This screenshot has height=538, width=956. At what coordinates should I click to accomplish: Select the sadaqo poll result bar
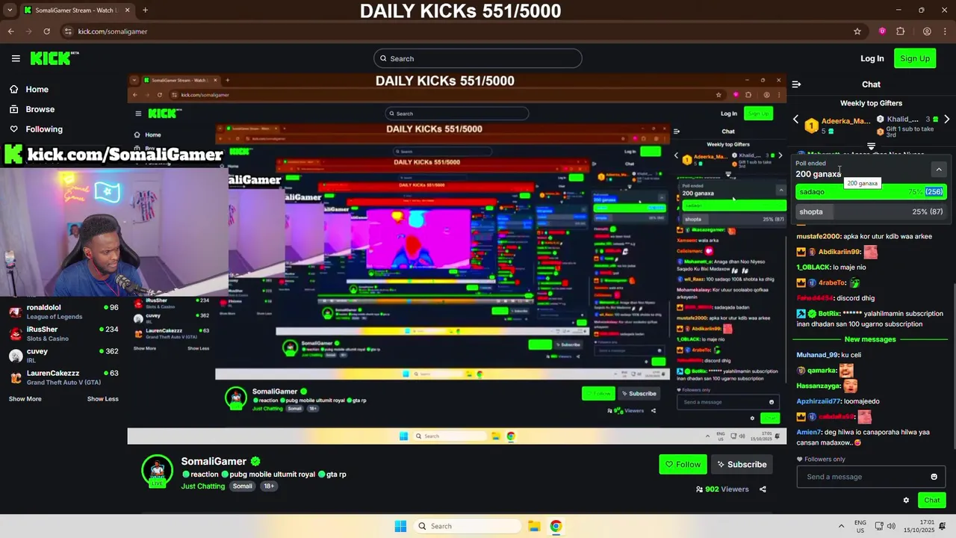point(871,192)
